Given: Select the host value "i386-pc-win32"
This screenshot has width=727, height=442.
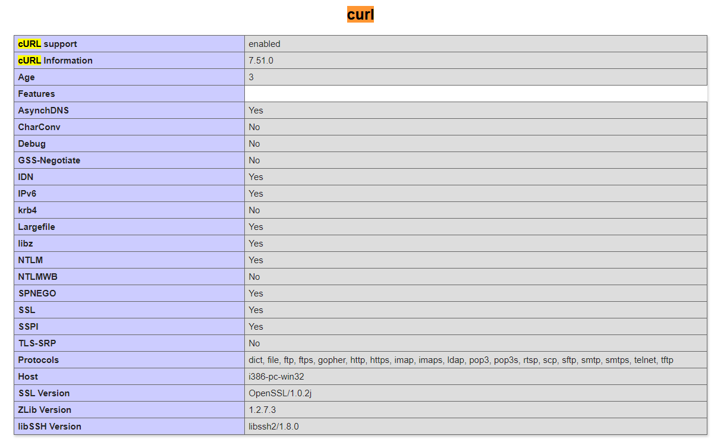Looking at the screenshot, I should (x=276, y=377).
